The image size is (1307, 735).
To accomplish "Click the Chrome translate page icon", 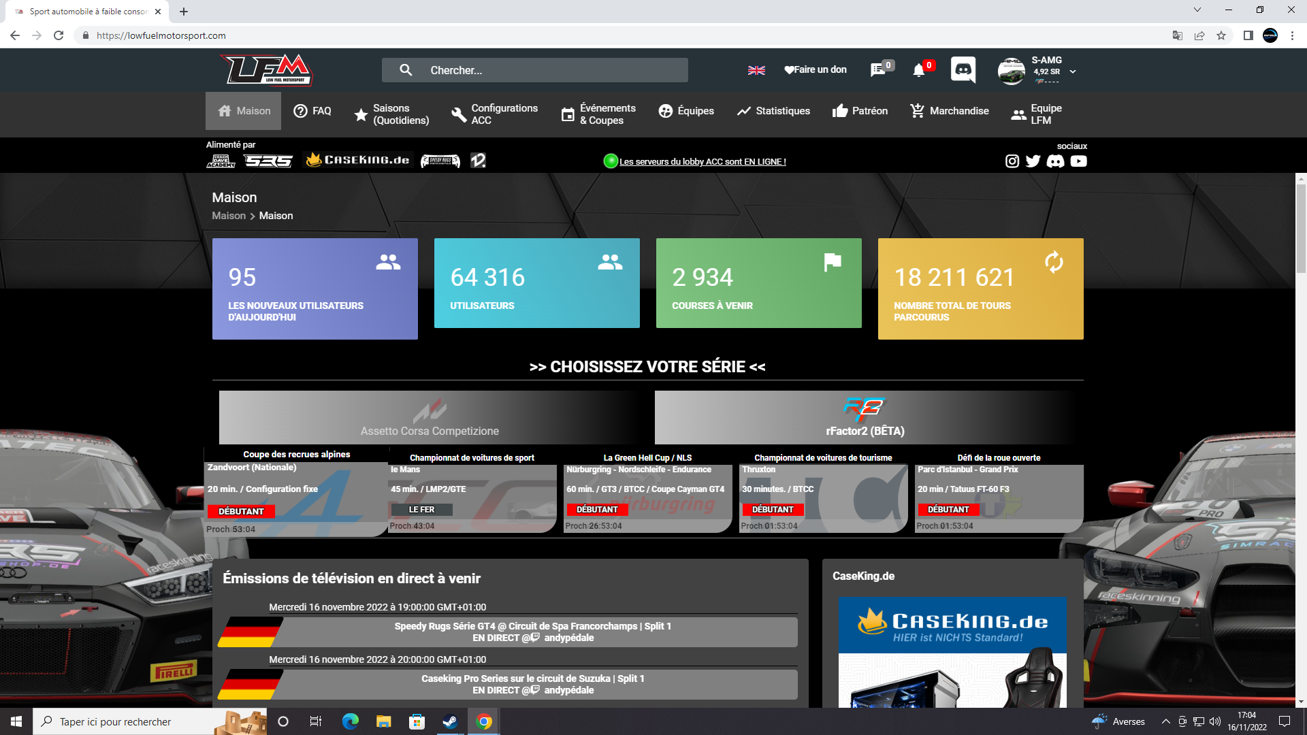I will pos(1177,35).
